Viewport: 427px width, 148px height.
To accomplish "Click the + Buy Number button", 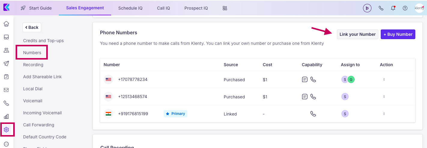I will [398, 34].
